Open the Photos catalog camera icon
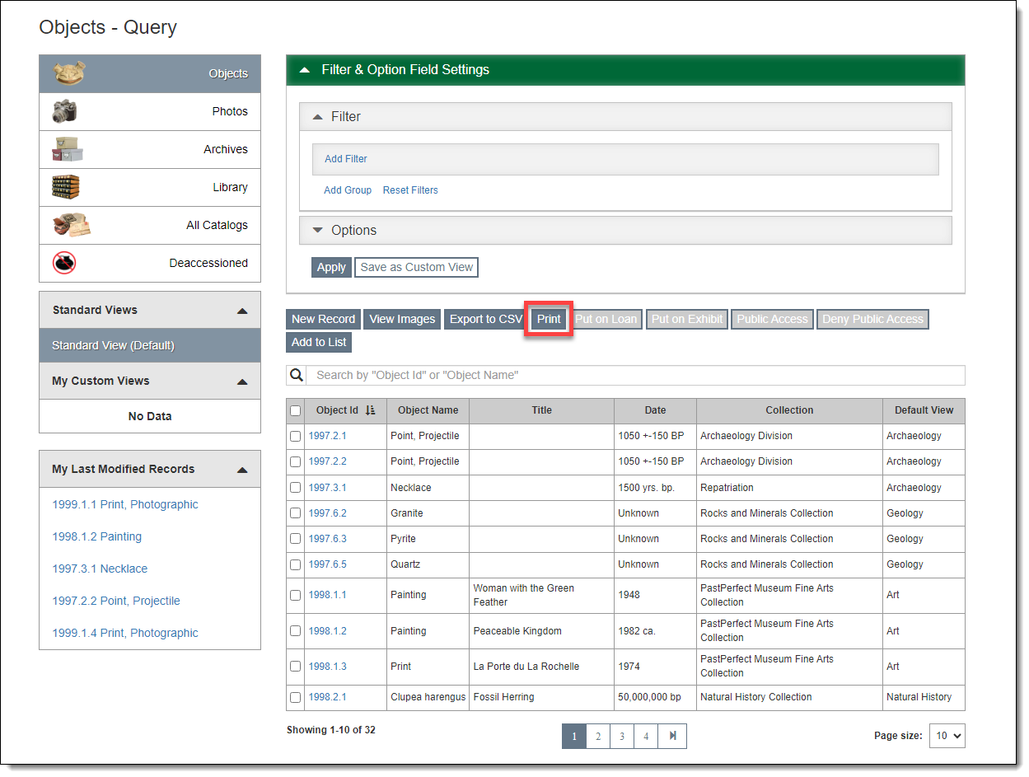This screenshot has height=777, width=1029. pyautogui.click(x=65, y=111)
